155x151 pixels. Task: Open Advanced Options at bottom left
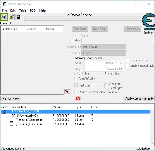(x=12, y=149)
